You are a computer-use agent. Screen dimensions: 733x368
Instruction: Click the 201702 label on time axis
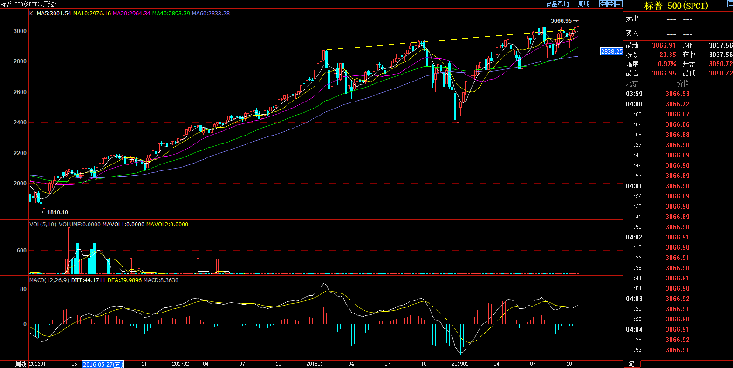(180, 364)
